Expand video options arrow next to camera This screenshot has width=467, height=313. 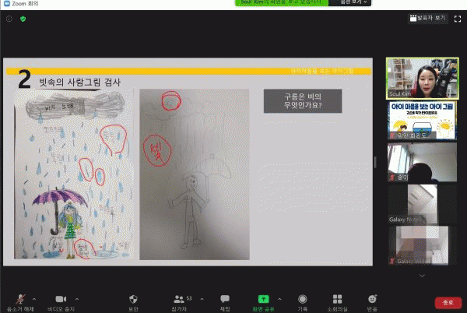tap(76, 297)
